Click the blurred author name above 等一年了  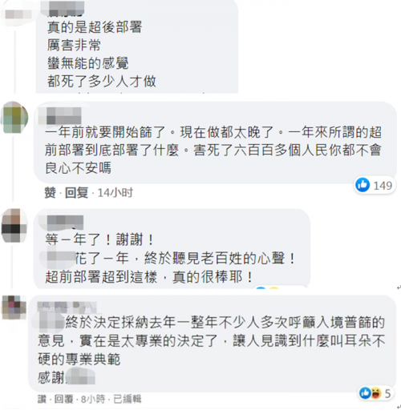(x=65, y=223)
